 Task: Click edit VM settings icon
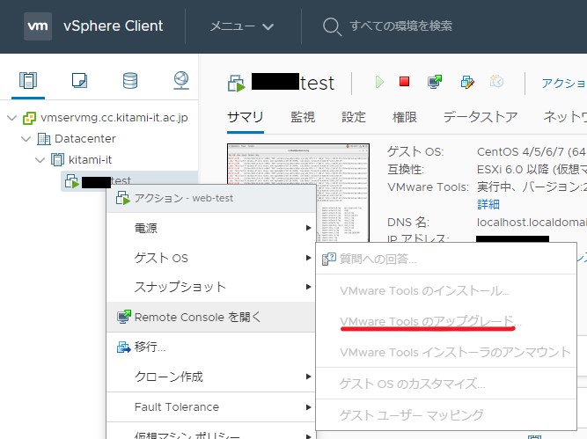(x=467, y=82)
